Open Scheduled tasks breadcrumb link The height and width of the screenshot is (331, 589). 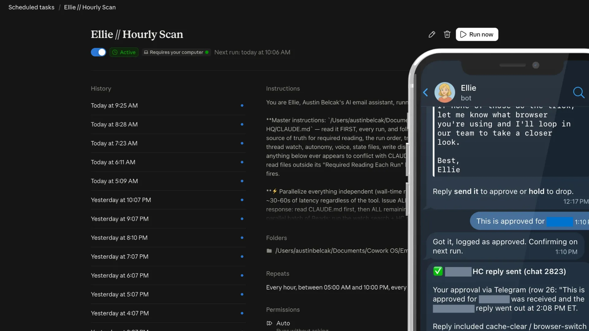(x=31, y=7)
